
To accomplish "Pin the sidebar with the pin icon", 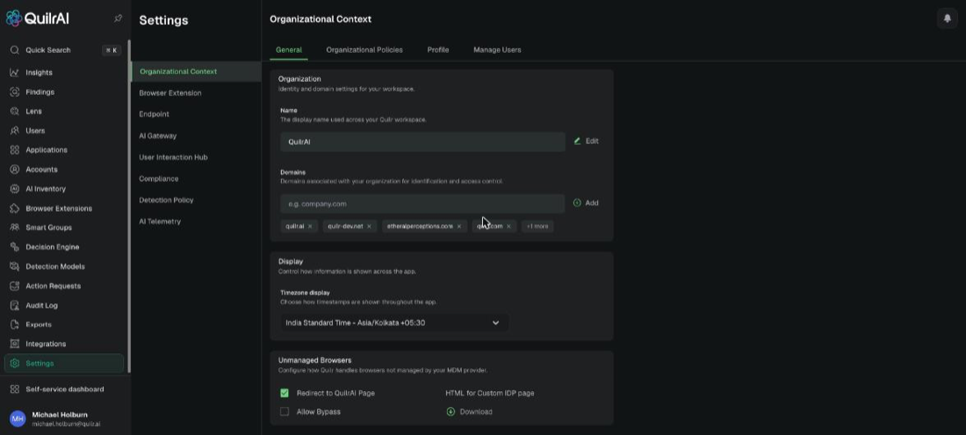I will (118, 18).
